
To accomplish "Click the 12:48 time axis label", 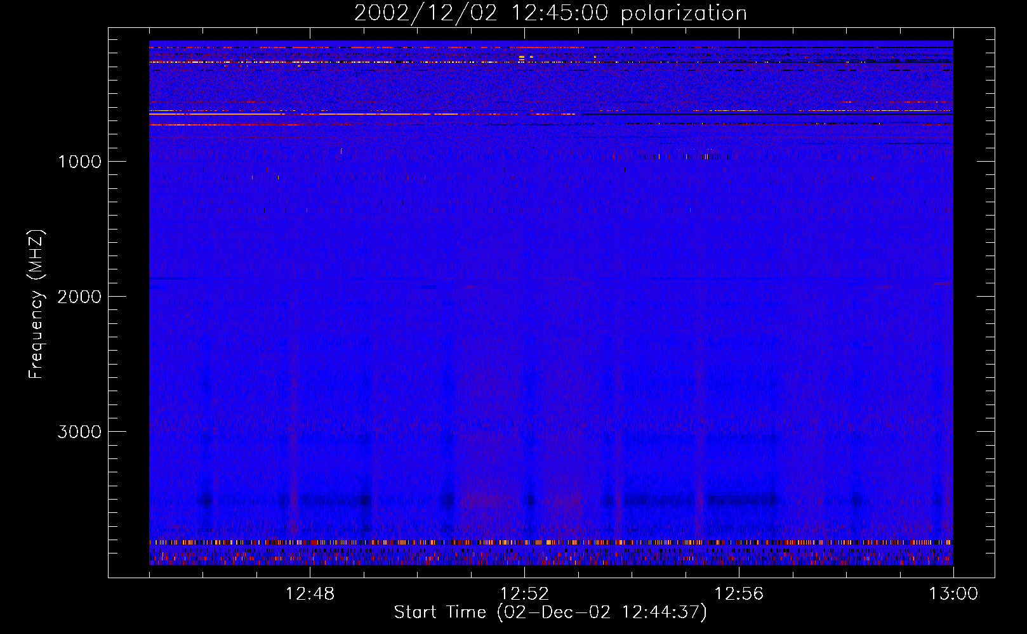I will (x=310, y=594).
